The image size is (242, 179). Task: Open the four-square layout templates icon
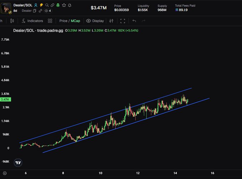[x=50, y=21]
